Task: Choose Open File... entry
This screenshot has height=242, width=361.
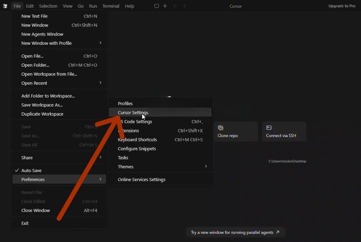Action: 59,56
